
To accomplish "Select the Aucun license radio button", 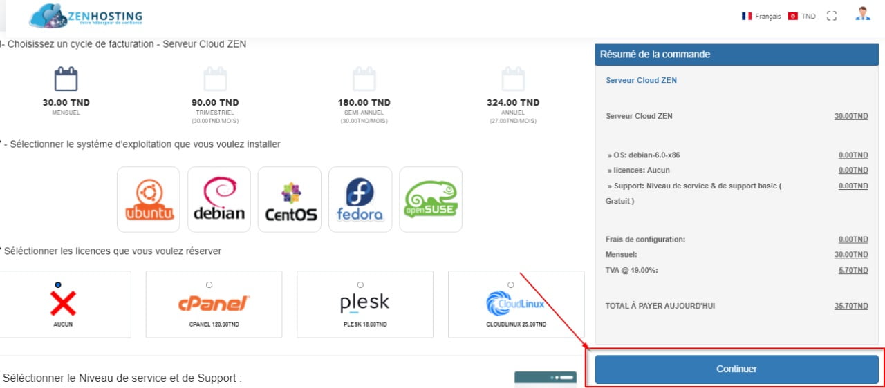I will pyautogui.click(x=58, y=284).
